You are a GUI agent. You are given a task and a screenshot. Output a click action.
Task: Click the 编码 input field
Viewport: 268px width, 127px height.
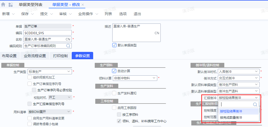tap(47, 33)
